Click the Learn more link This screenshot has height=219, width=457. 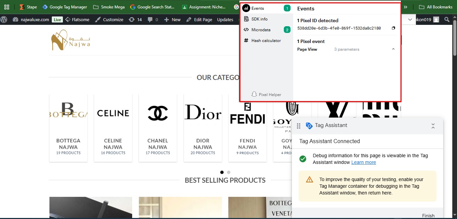pos(364,162)
